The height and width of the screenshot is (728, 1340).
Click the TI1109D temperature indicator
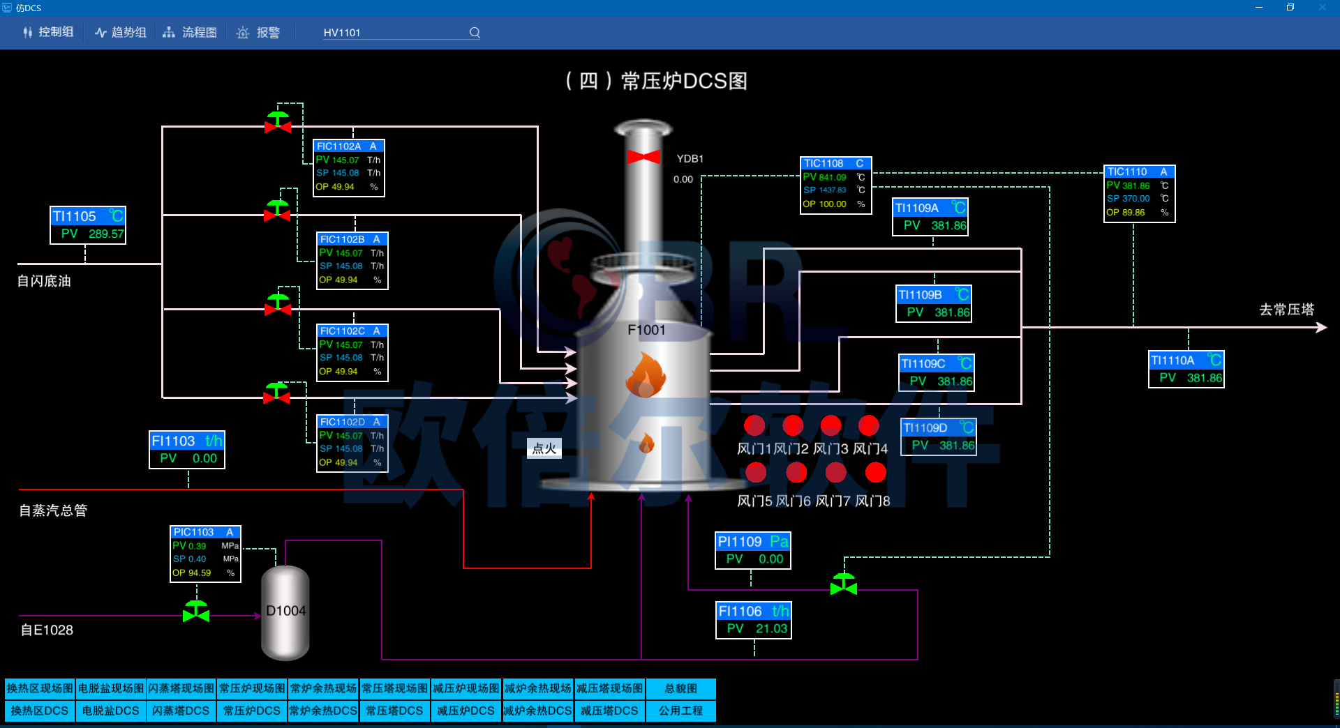pos(939,437)
